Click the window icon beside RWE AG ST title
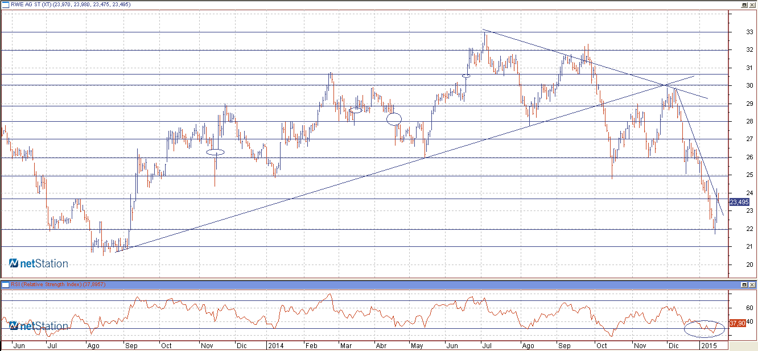The height and width of the screenshot is (351, 758). (x=6, y=4)
